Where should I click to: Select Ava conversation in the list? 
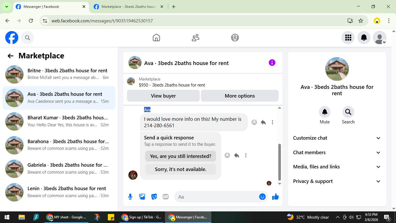[59, 98]
